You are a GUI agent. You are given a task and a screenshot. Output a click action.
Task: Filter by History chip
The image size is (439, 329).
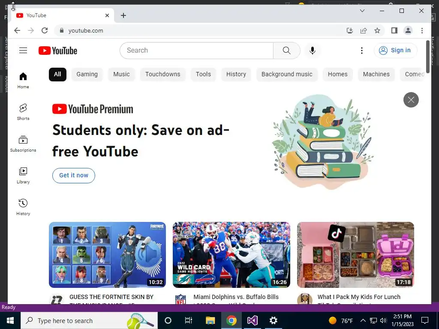click(x=236, y=74)
